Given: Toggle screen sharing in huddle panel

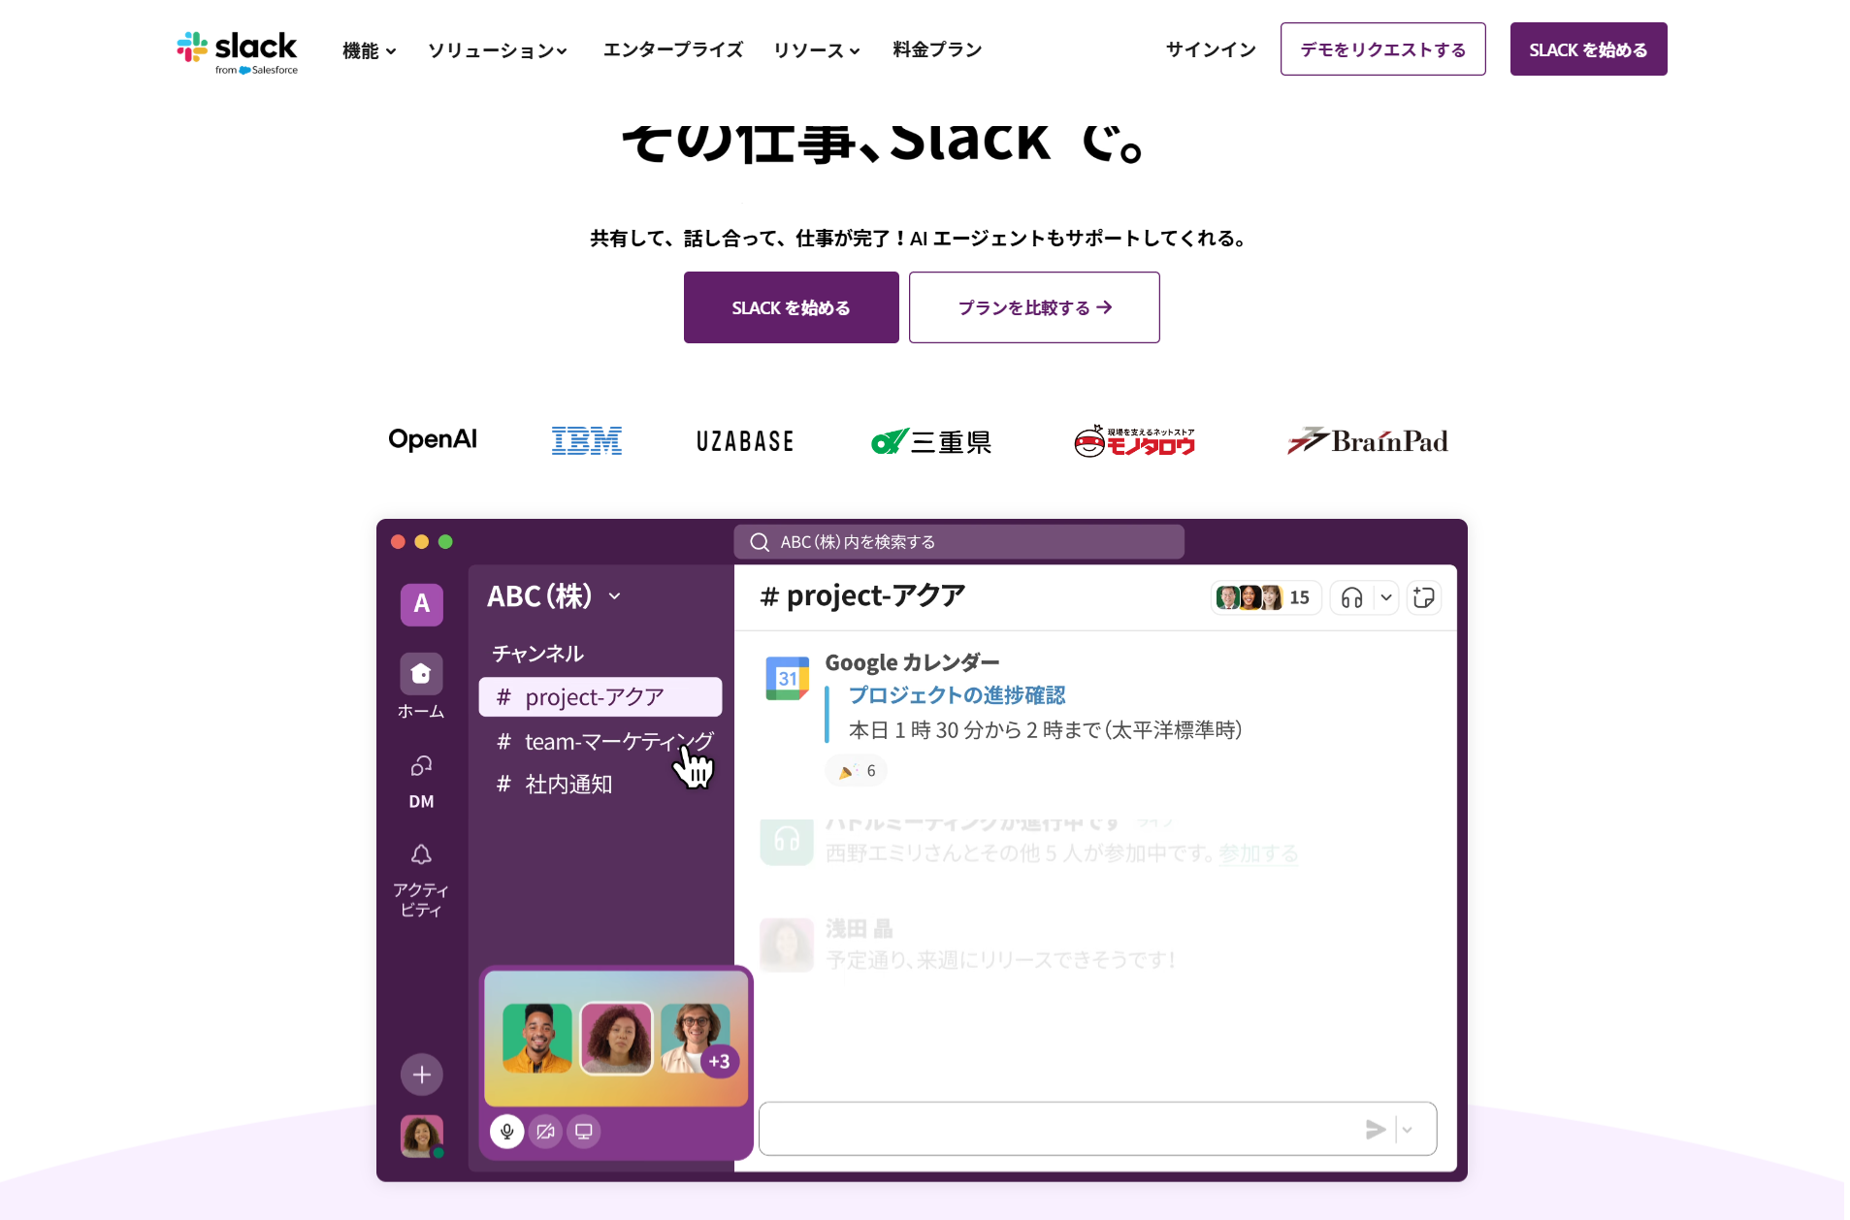Looking at the screenshot, I should 583,1131.
